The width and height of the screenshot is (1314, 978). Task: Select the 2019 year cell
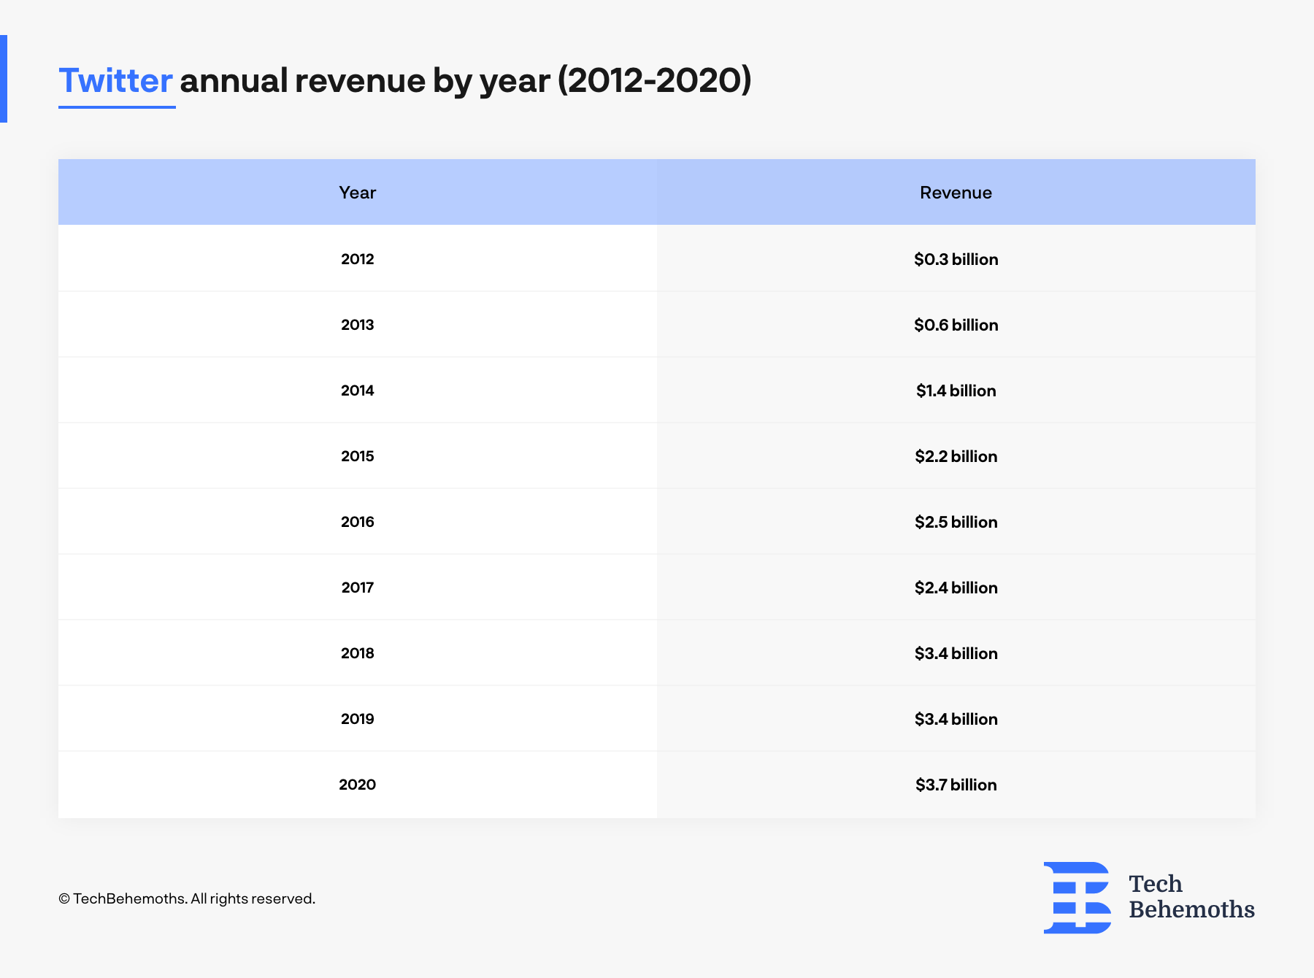point(358,719)
